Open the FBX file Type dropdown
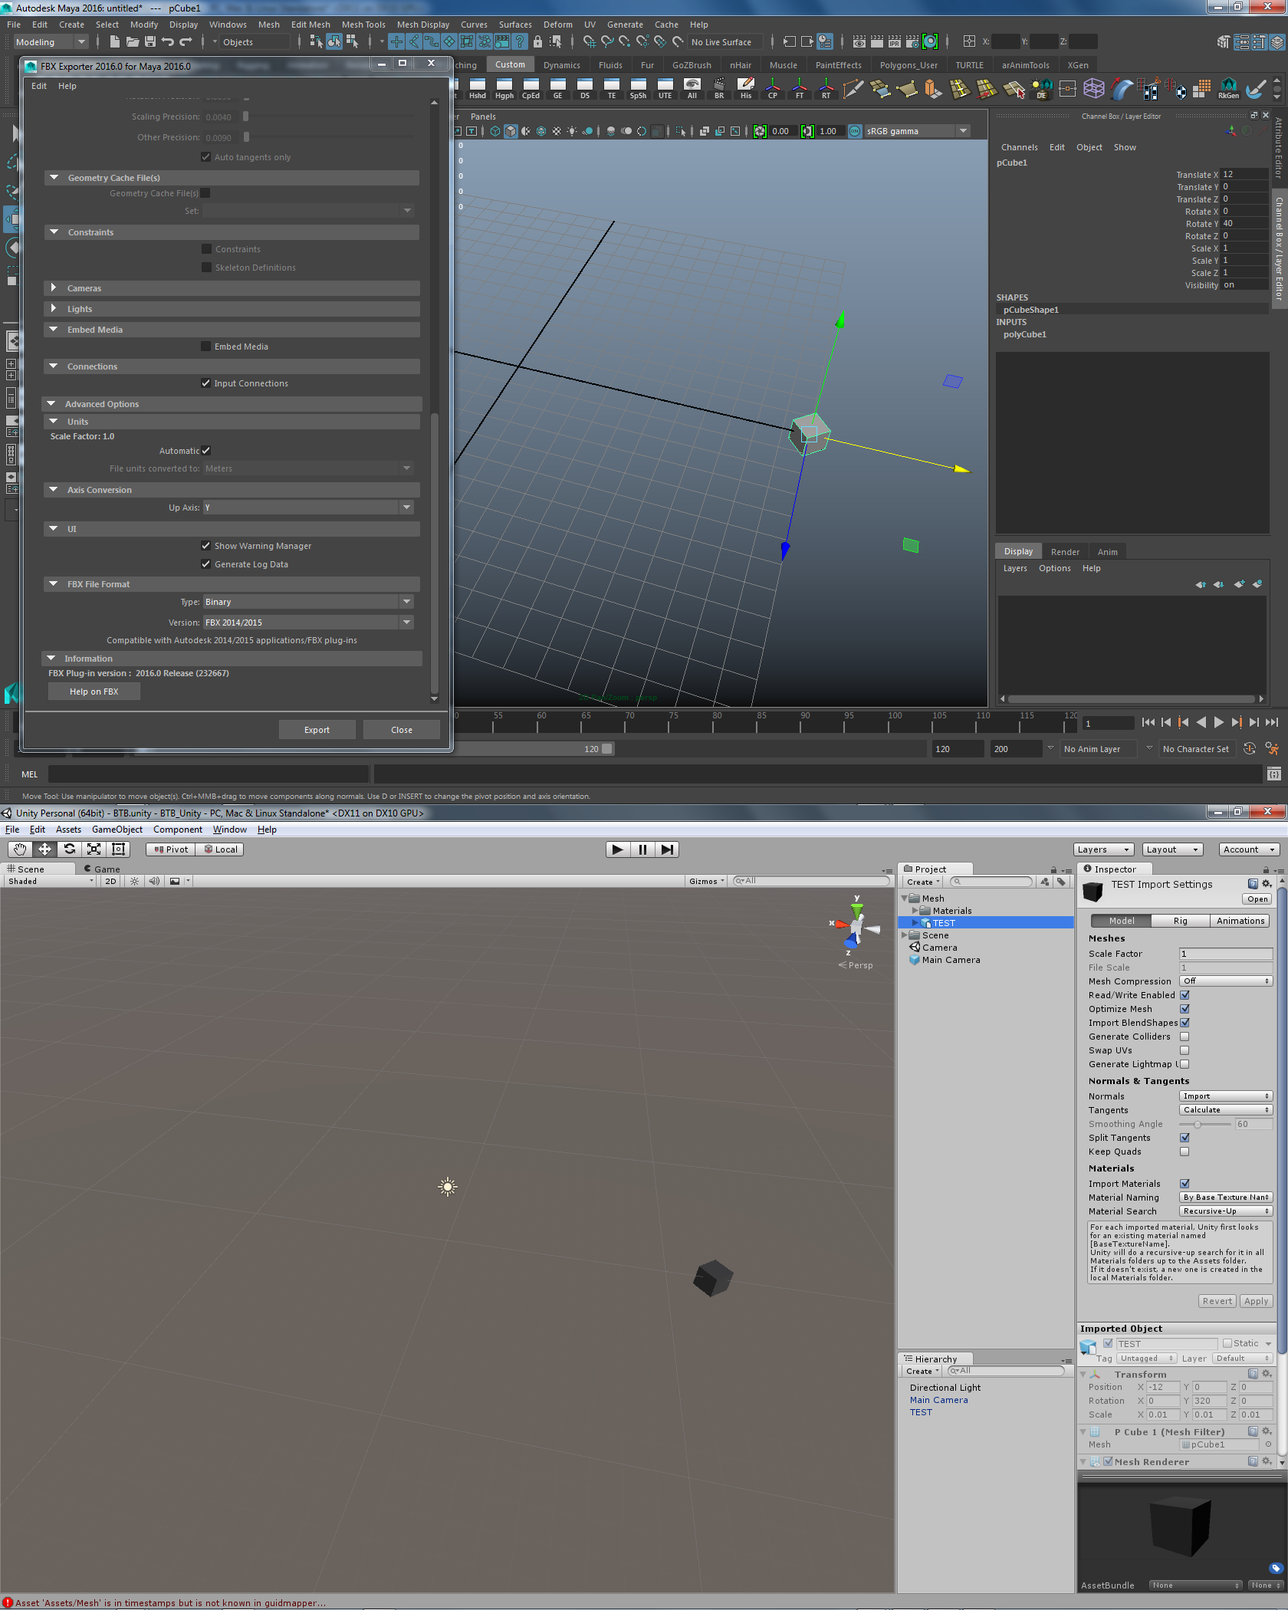This screenshot has width=1288, height=1610. [308, 602]
